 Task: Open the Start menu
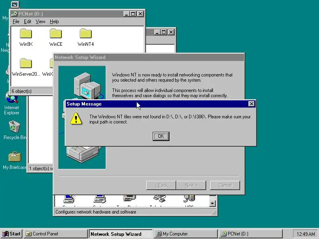point(12,234)
